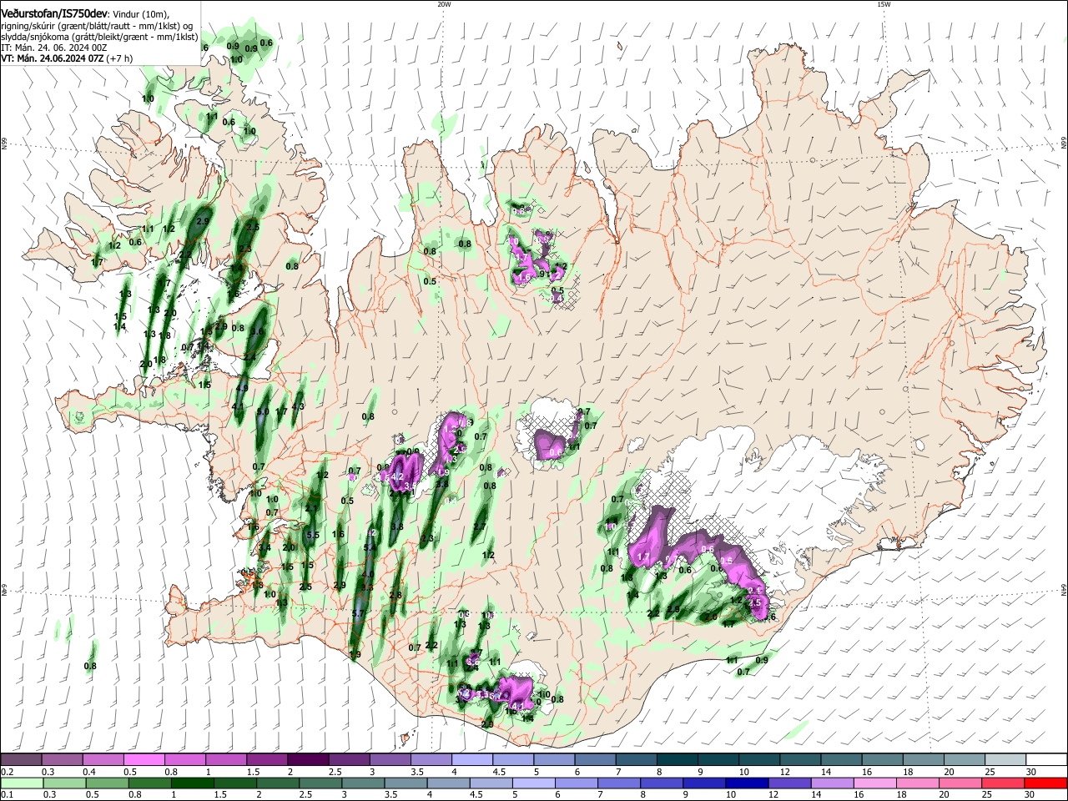Screen dimensions: 1068x801
Task: Pick the rain-scale swatch between 7 and 8
Action: [619, 783]
